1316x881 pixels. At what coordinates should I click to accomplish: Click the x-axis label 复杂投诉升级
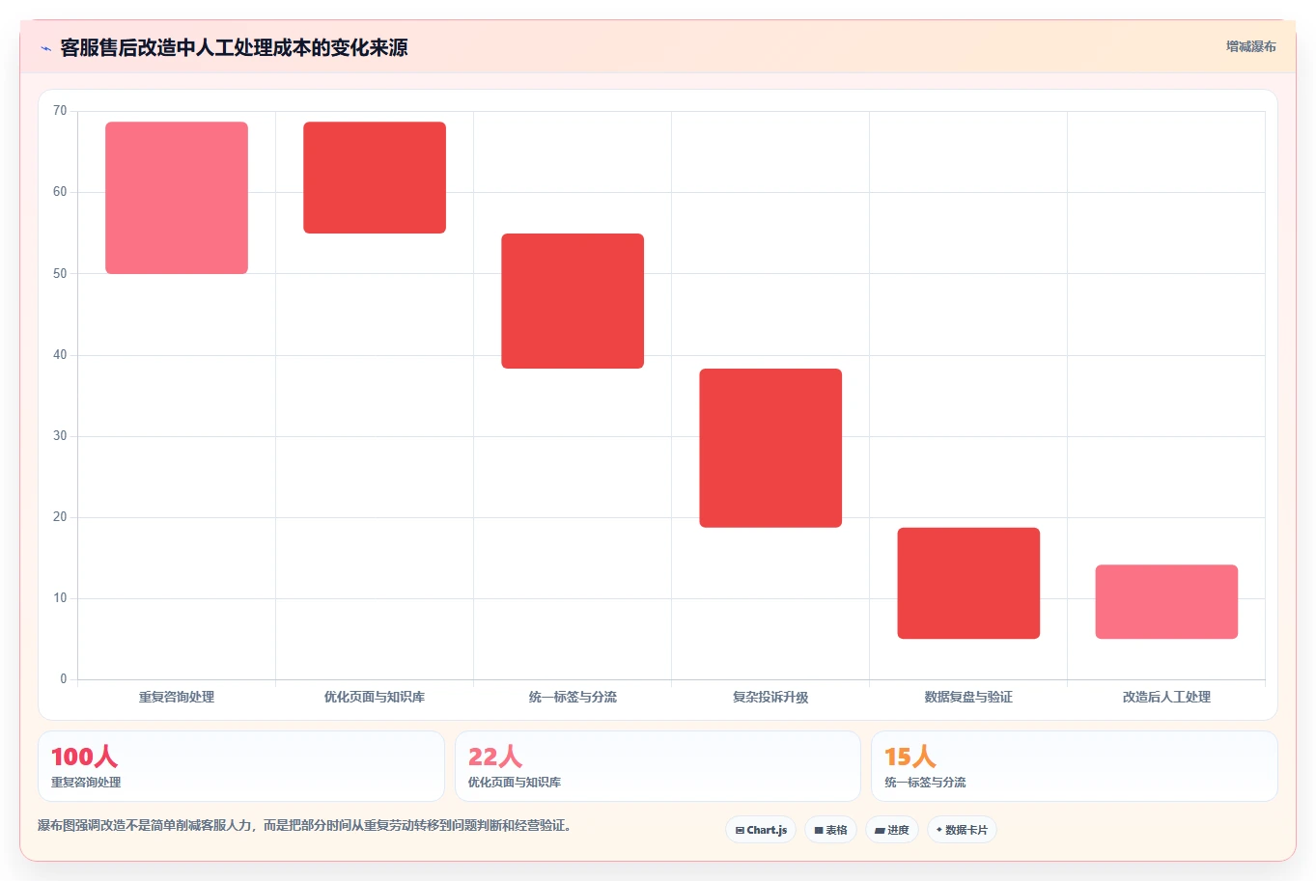[x=770, y=697]
